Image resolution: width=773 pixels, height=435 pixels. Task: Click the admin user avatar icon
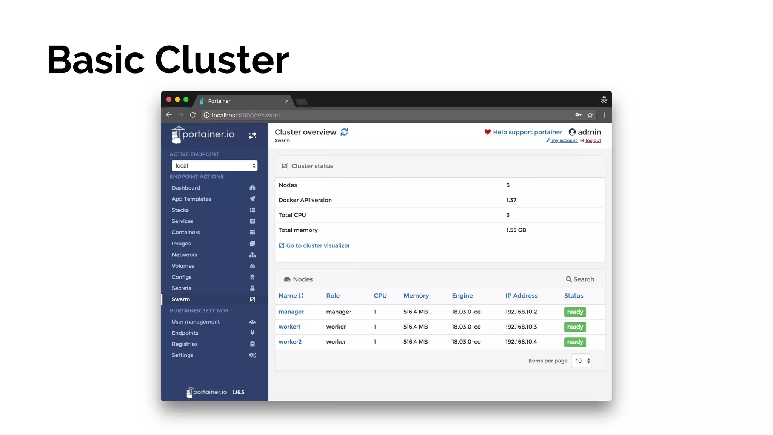(x=572, y=132)
